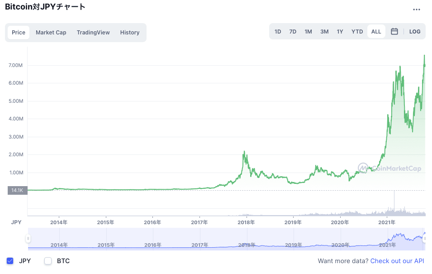Screen dimensions: 432x274
Task: Open the History view
Action: (130, 32)
